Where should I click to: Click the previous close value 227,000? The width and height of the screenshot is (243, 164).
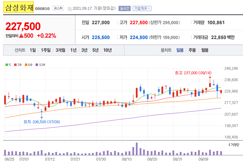click(x=101, y=22)
